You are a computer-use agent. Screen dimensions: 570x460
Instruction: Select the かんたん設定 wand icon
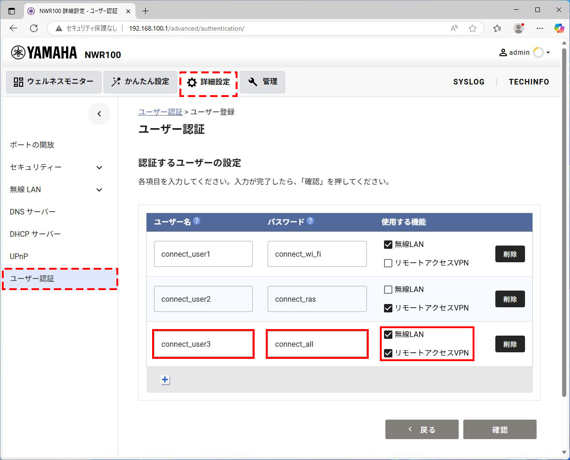[115, 82]
